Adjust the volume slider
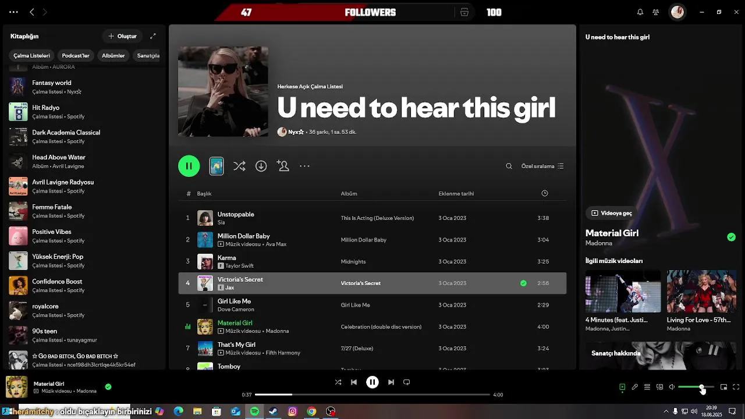 (696, 387)
